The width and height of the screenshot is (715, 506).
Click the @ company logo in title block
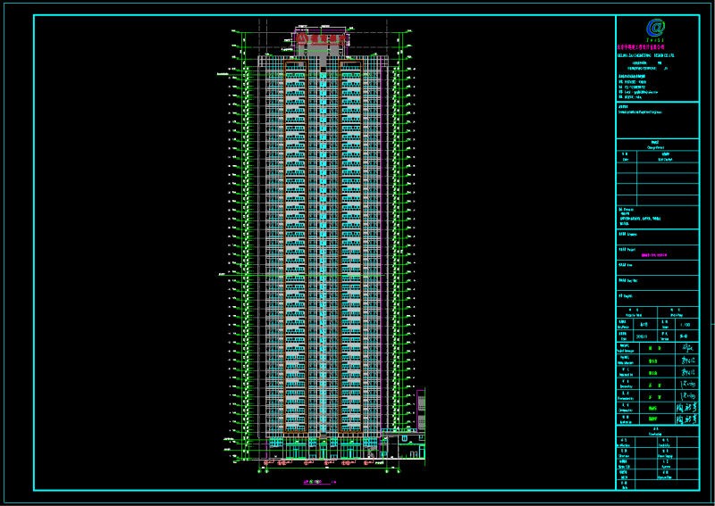658,28
